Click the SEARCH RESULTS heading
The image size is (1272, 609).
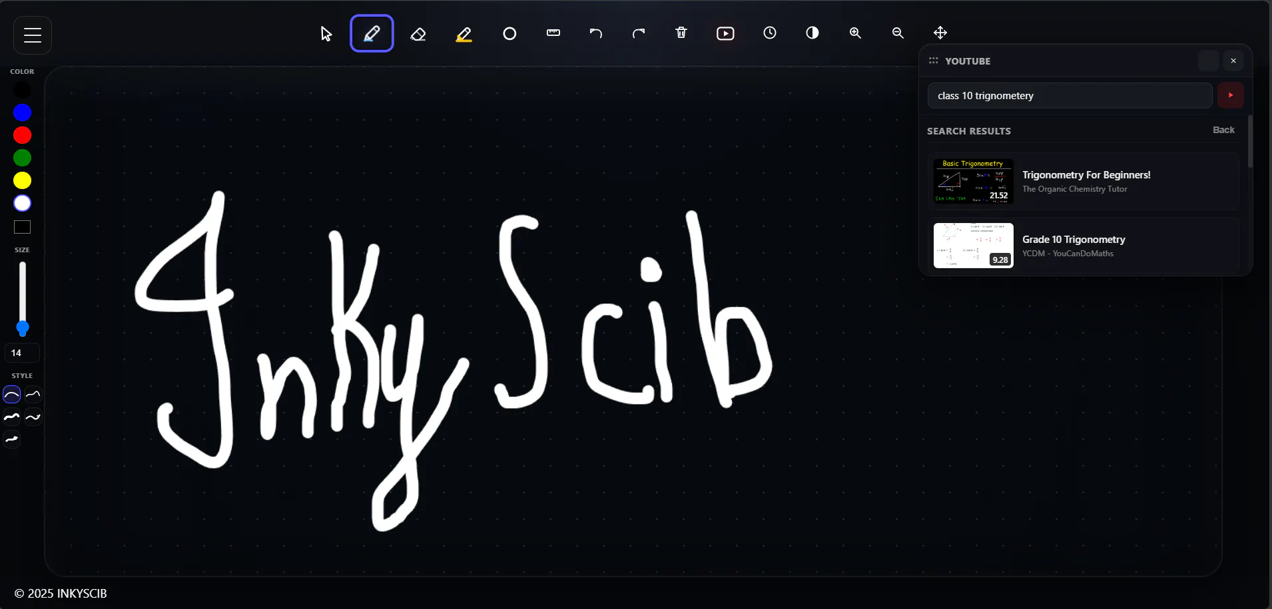point(969,131)
